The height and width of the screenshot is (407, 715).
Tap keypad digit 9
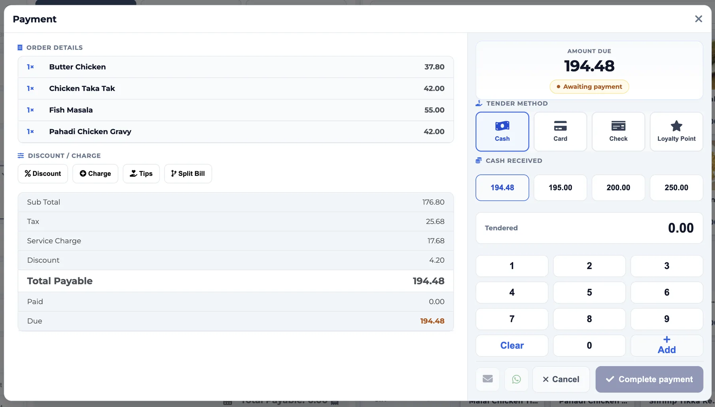click(x=667, y=319)
